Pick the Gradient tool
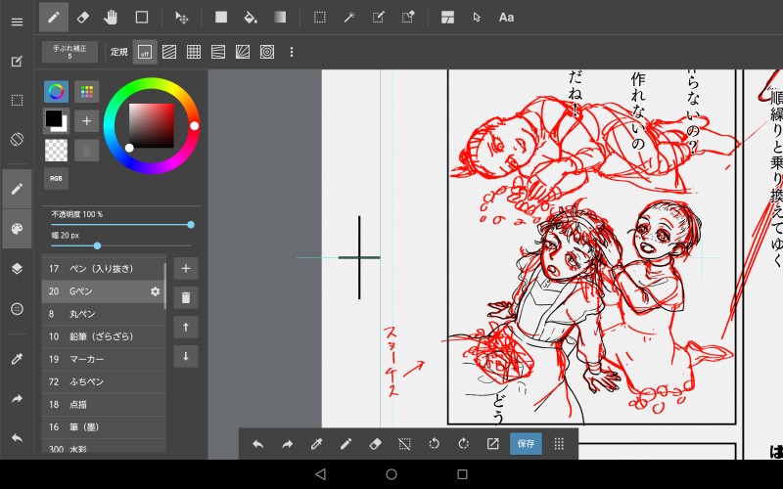 click(280, 17)
